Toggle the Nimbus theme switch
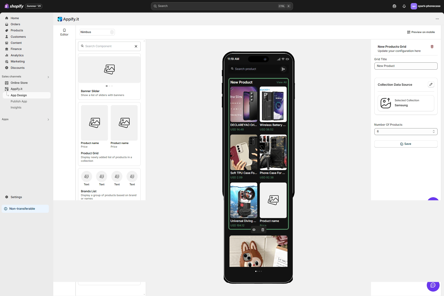 pyautogui.click(x=112, y=32)
